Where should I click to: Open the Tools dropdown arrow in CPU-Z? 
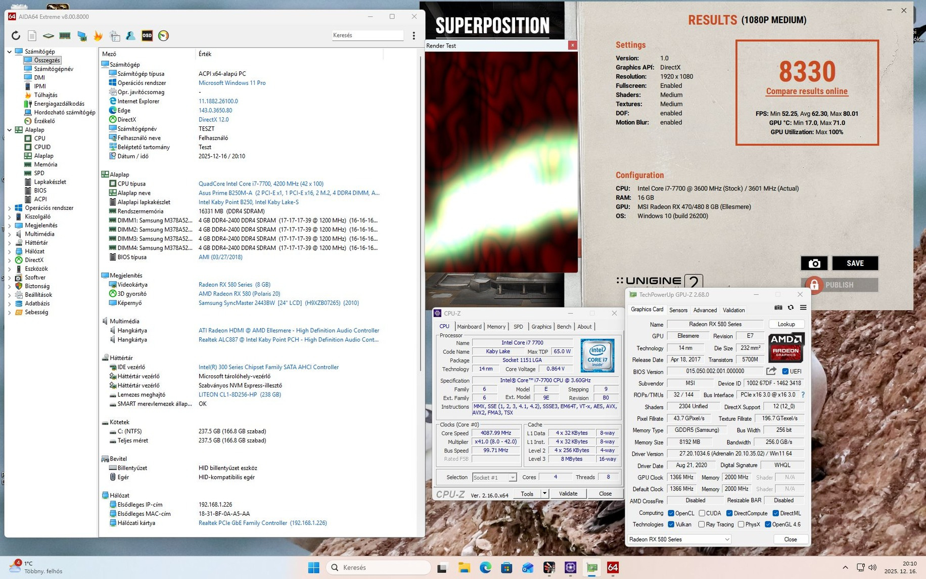[544, 494]
